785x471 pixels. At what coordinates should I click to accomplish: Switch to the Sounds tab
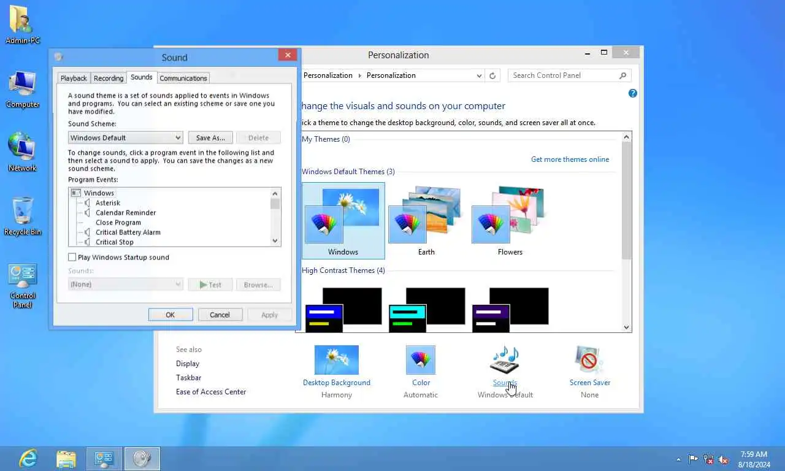[x=141, y=77]
